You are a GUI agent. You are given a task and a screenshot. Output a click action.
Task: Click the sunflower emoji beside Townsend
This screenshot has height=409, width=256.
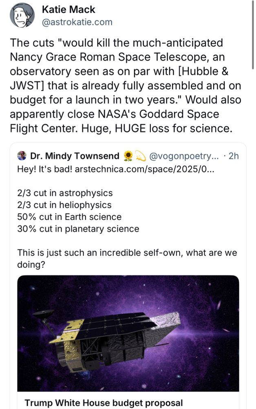128,156
